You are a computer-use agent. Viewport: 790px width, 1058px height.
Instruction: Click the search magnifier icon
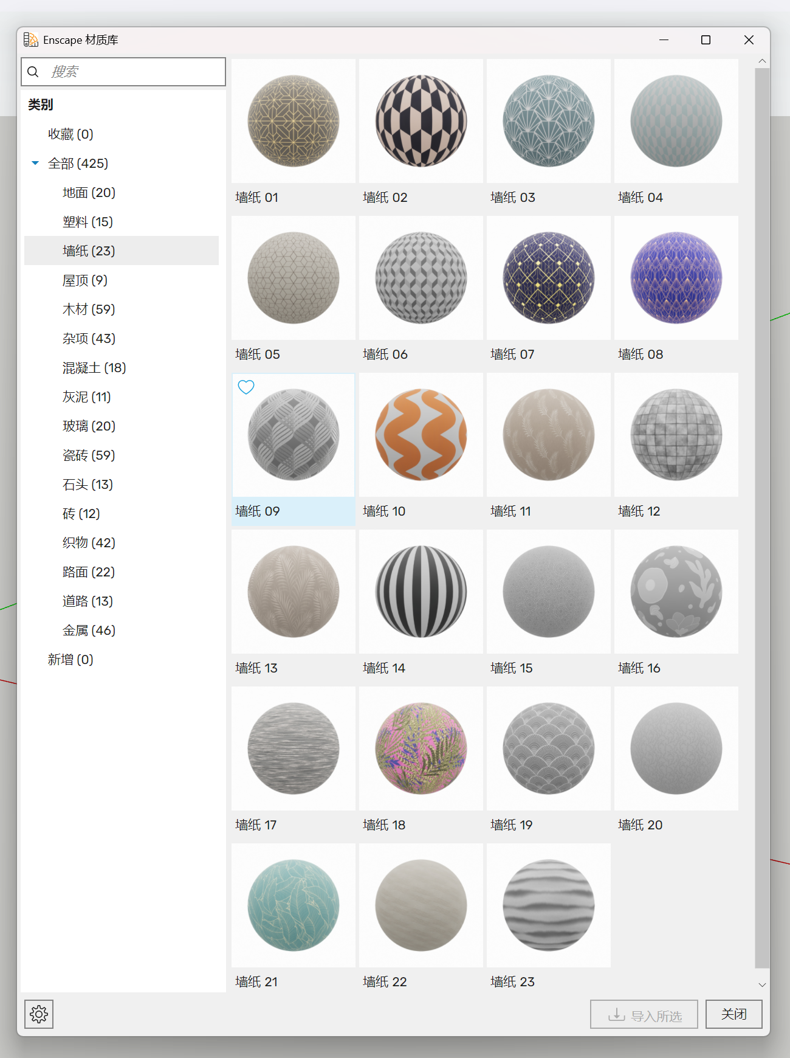point(33,72)
